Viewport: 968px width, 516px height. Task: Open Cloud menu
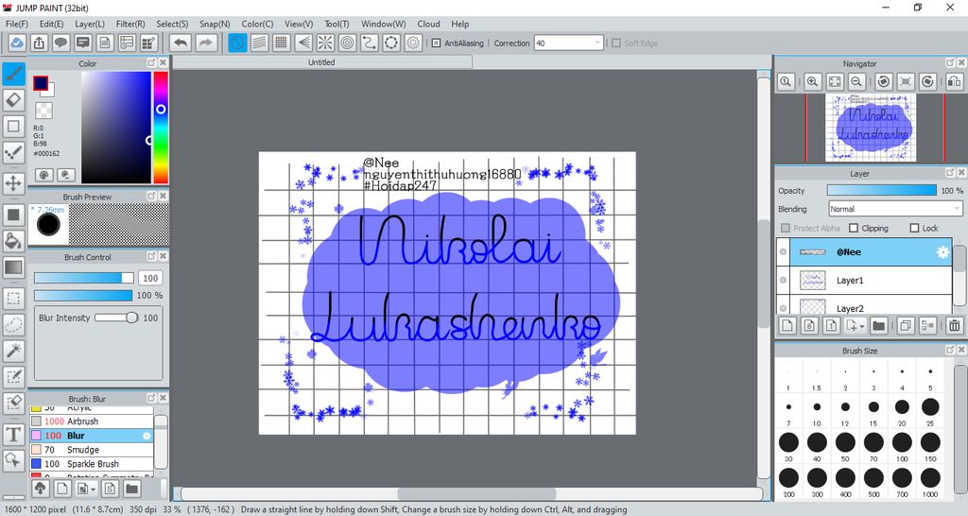[x=428, y=24]
